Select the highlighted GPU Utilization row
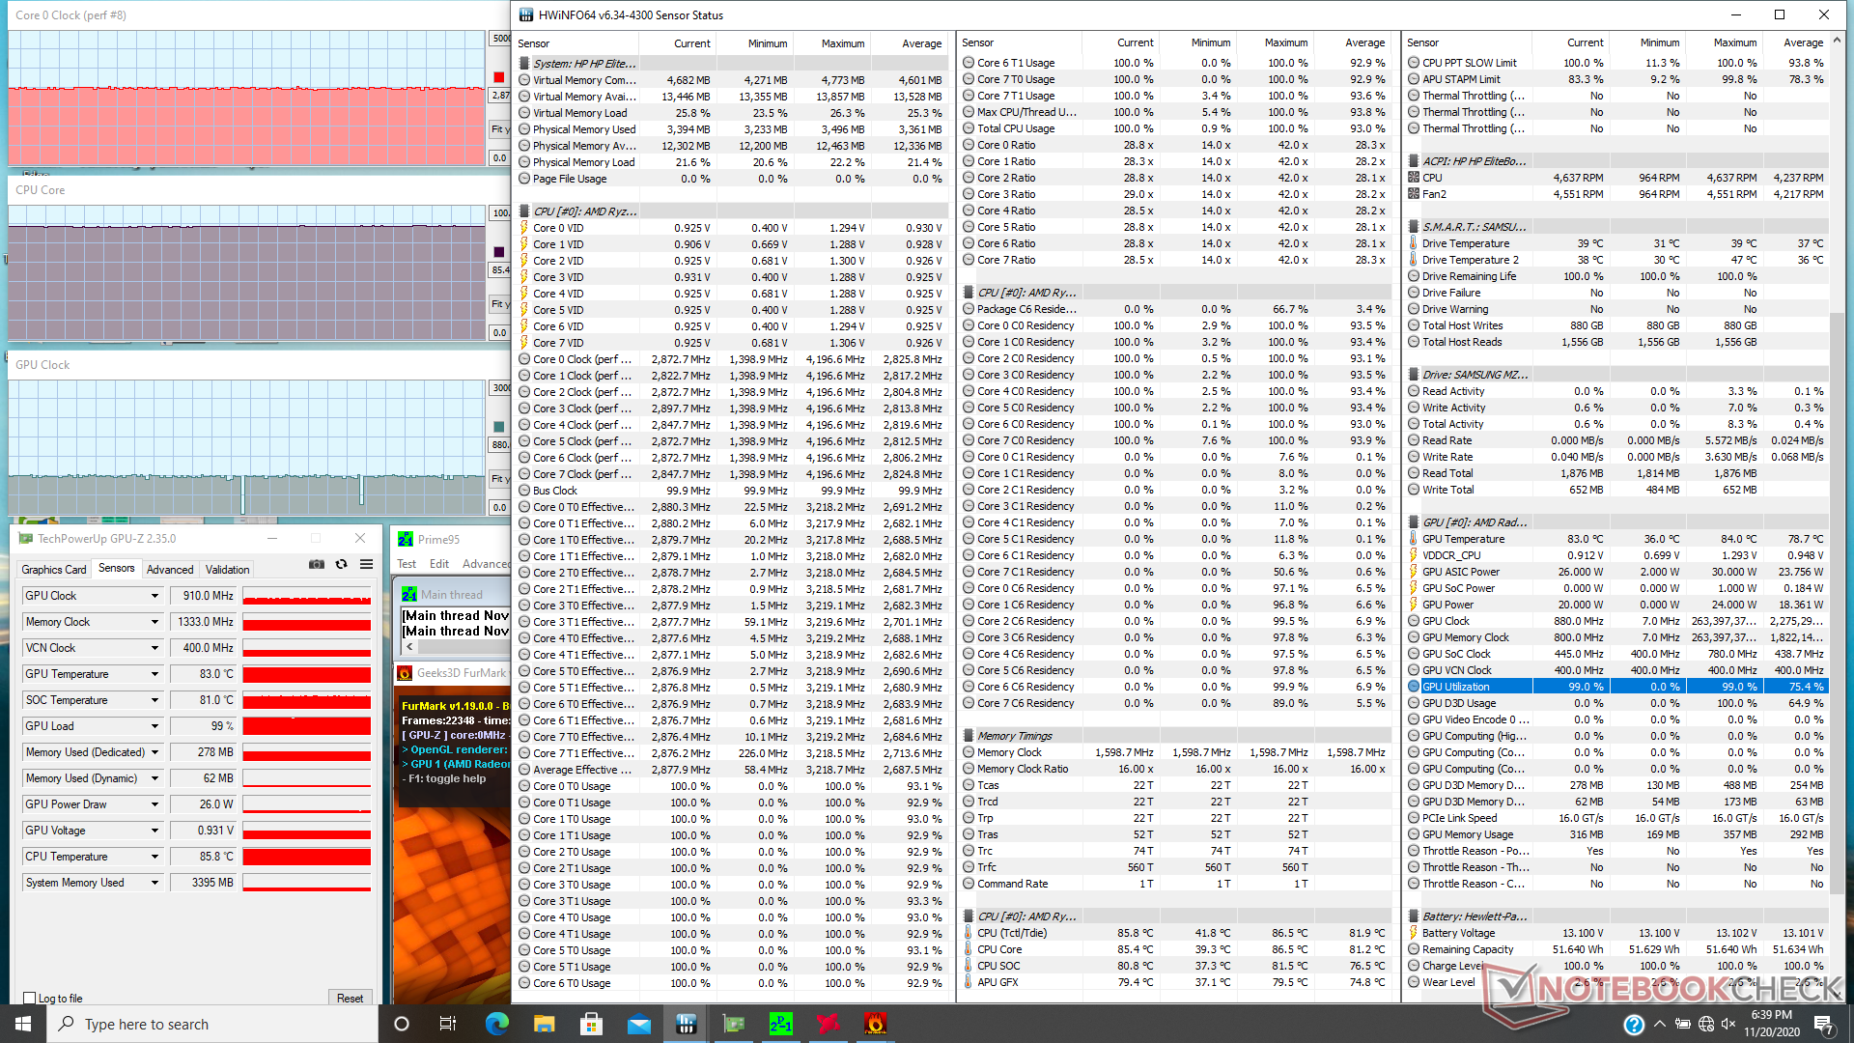 [1615, 687]
